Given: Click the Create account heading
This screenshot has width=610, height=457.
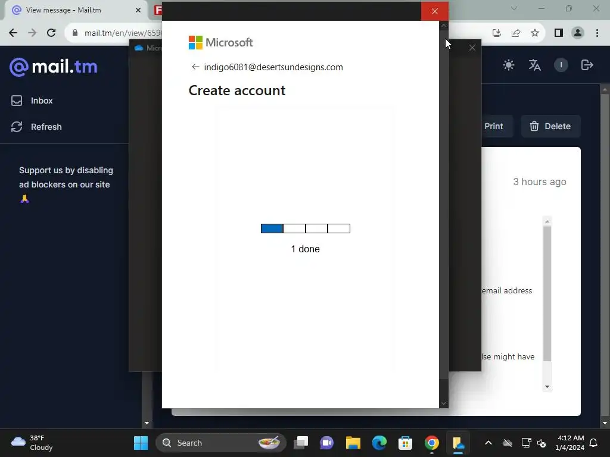Looking at the screenshot, I should click(x=237, y=90).
